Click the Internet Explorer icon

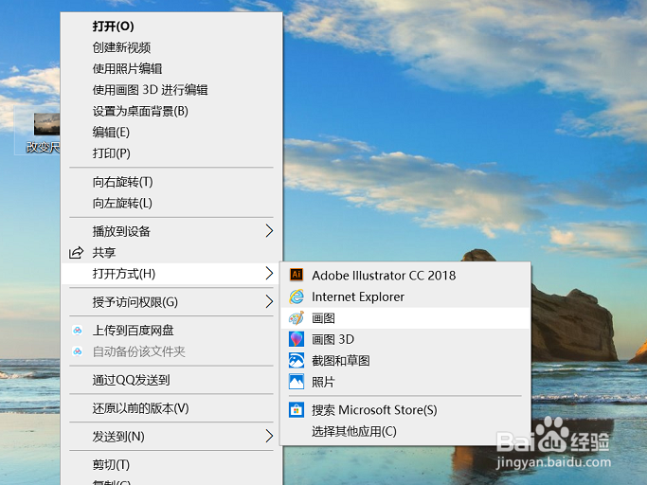pos(297,296)
